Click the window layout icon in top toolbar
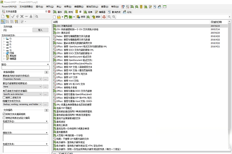The height and width of the screenshot is (154, 232). (165, 7)
